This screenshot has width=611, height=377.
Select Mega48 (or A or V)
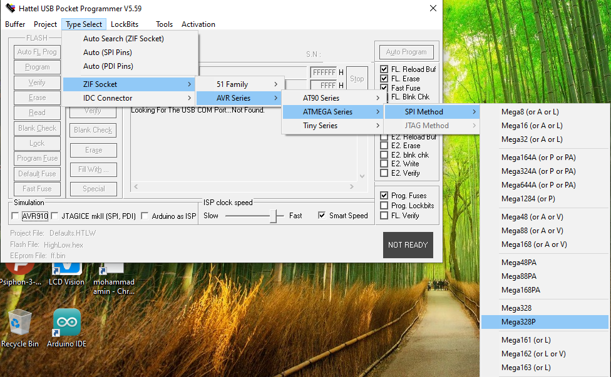point(545,217)
